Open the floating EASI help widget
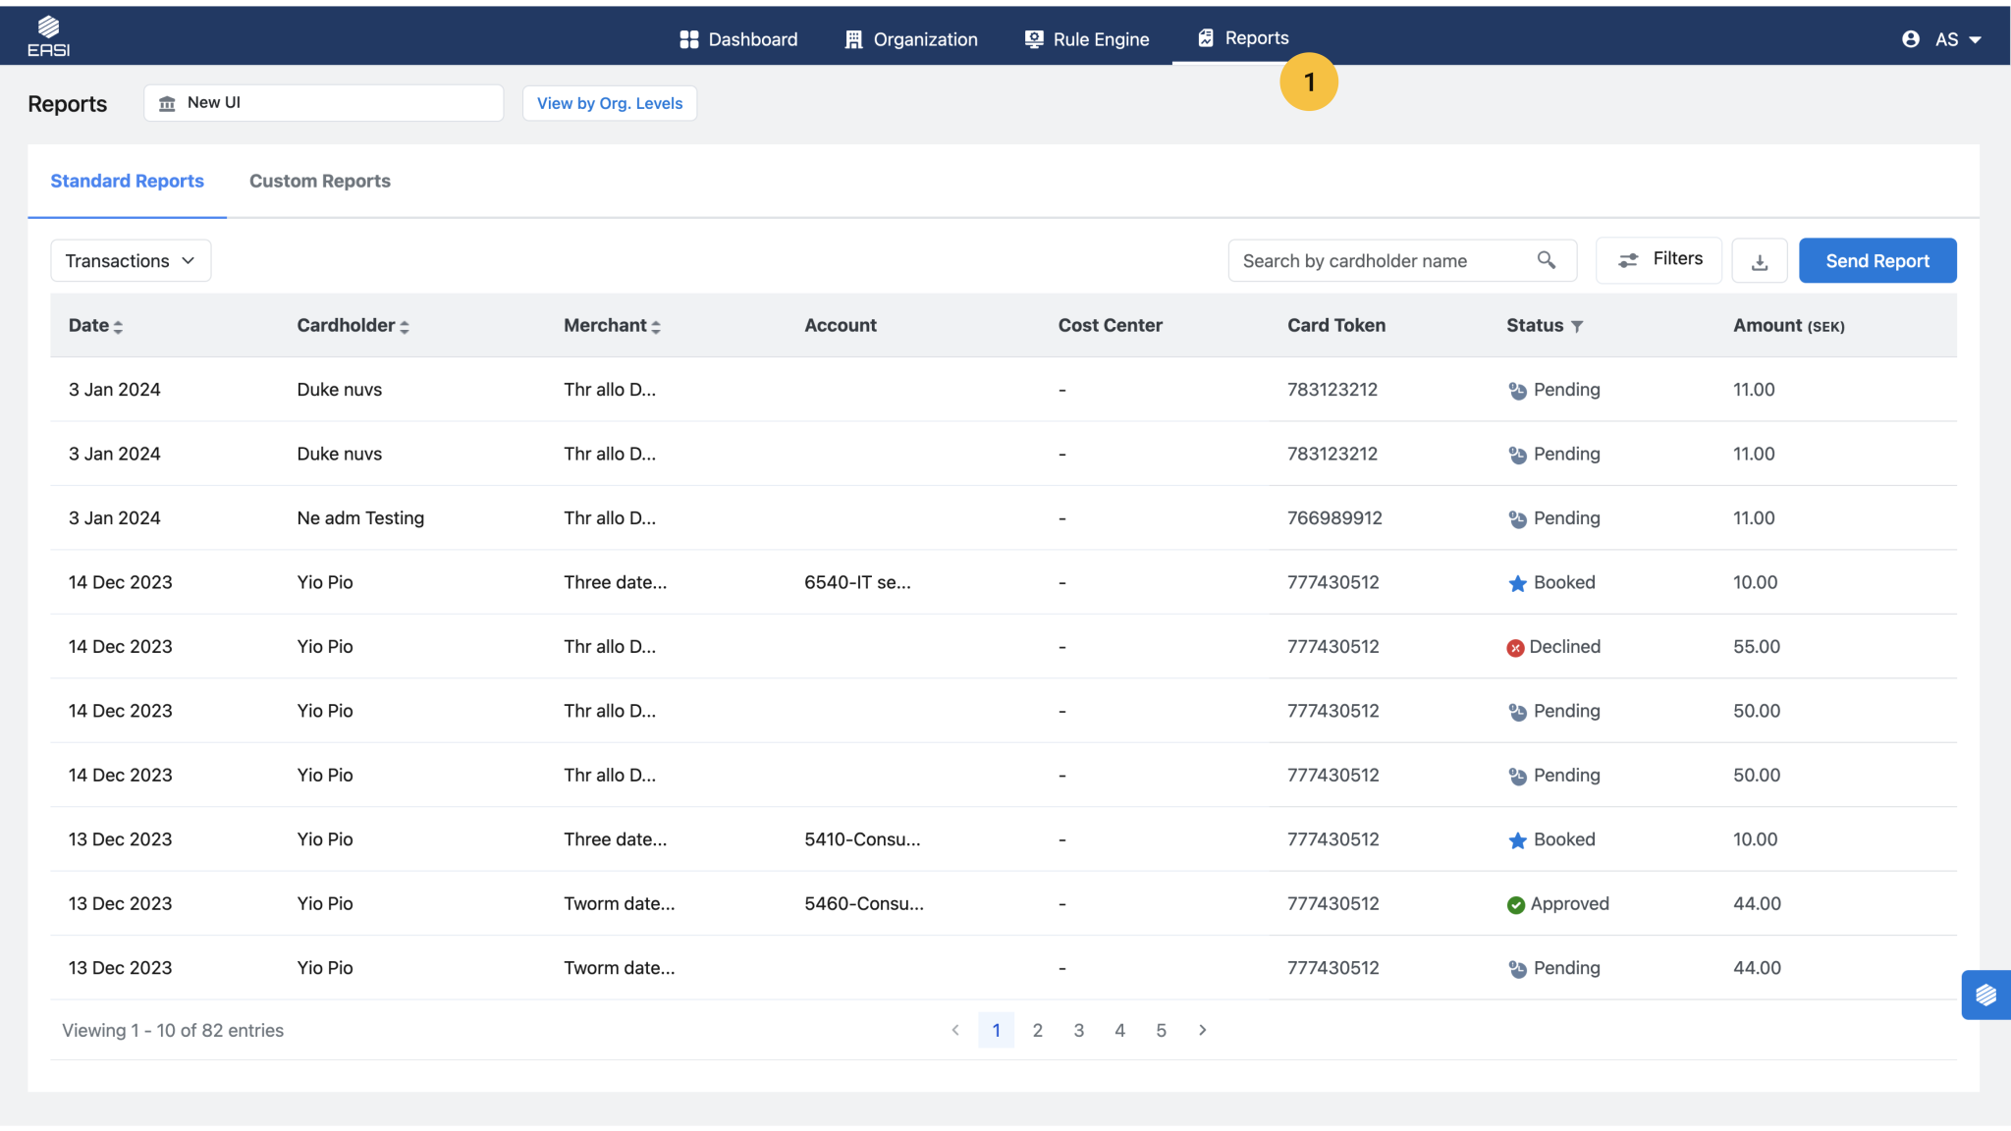Screen dimensions: 2011x1131 (x=1985, y=995)
